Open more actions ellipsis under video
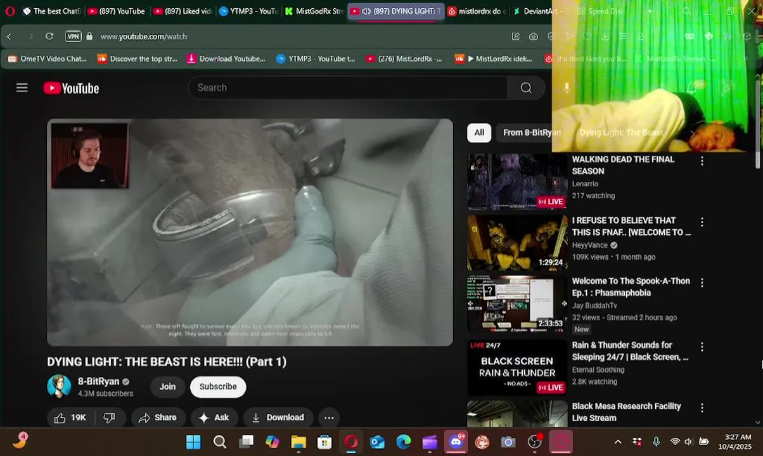 coord(329,417)
